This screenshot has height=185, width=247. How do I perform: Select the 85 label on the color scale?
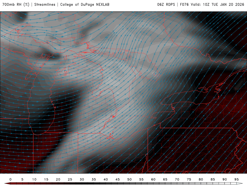coord(213,179)
